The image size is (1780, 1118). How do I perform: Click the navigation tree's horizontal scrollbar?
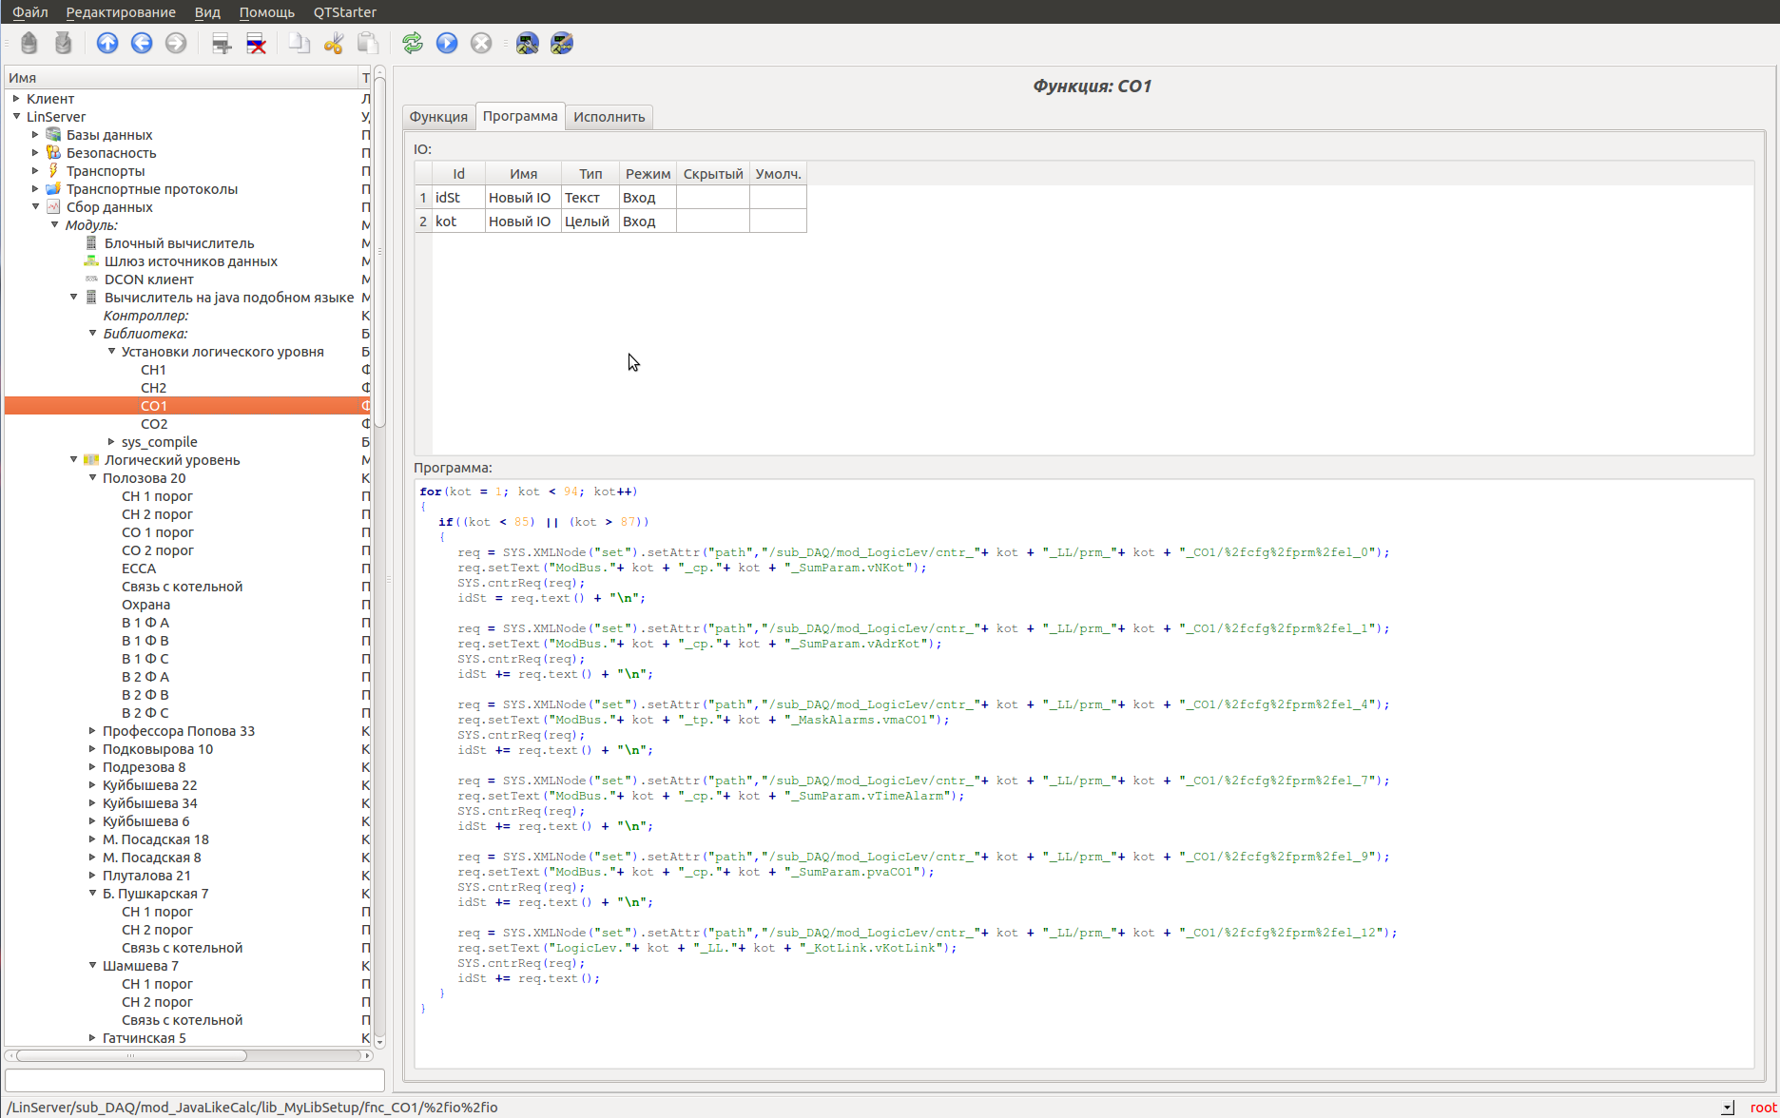(131, 1055)
